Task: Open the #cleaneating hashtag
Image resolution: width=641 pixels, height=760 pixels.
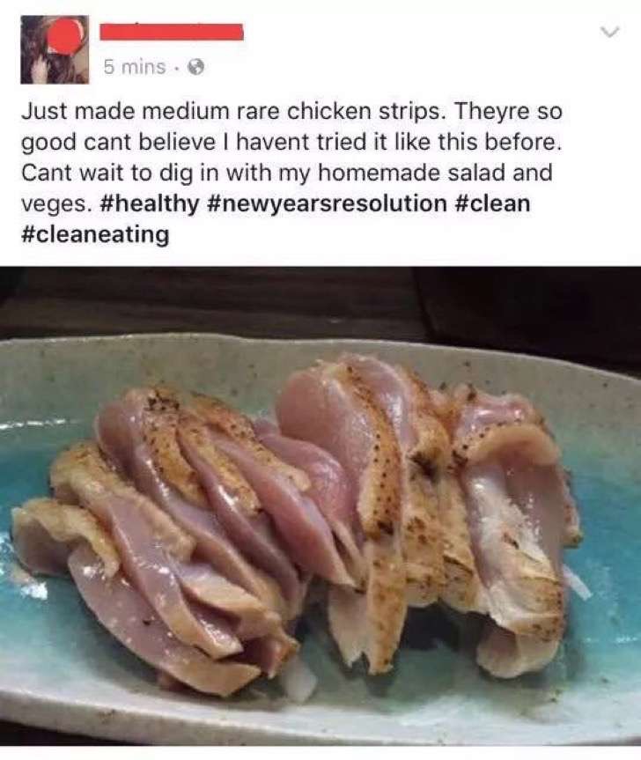Action: [x=95, y=234]
